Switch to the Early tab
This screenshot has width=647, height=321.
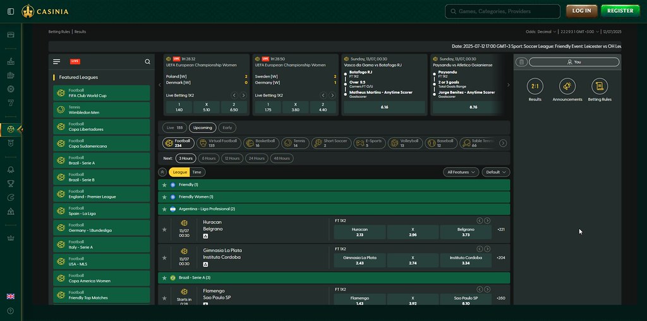point(227,128)
